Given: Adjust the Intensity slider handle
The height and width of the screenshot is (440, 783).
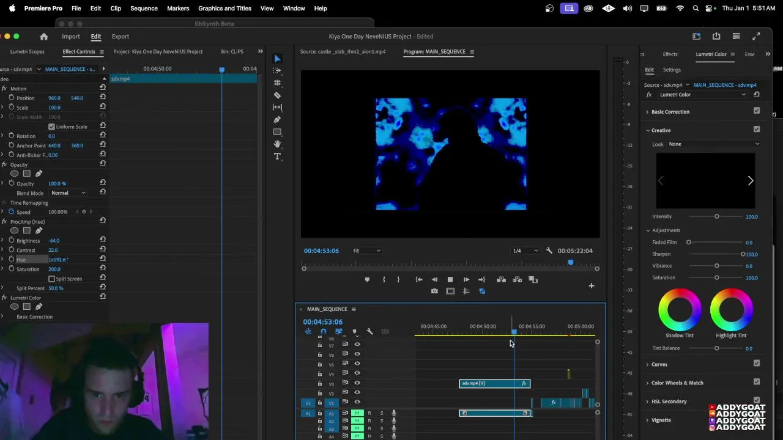Looking at the screenshot, I should click(717, 216).
